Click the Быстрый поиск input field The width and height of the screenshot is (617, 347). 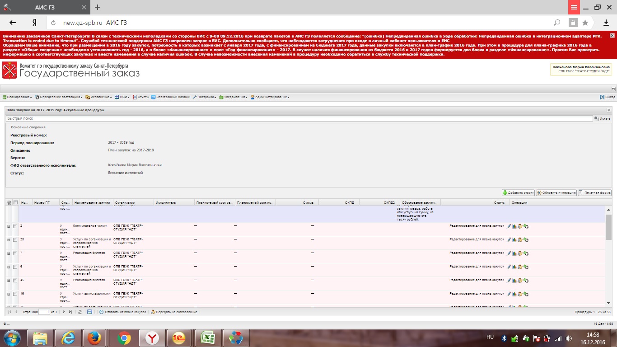click(299, 118)
